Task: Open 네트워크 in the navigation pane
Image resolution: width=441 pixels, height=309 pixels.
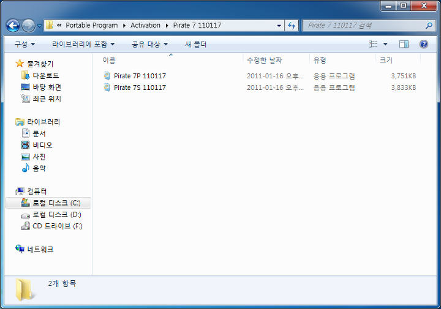Action: point(40,249)
